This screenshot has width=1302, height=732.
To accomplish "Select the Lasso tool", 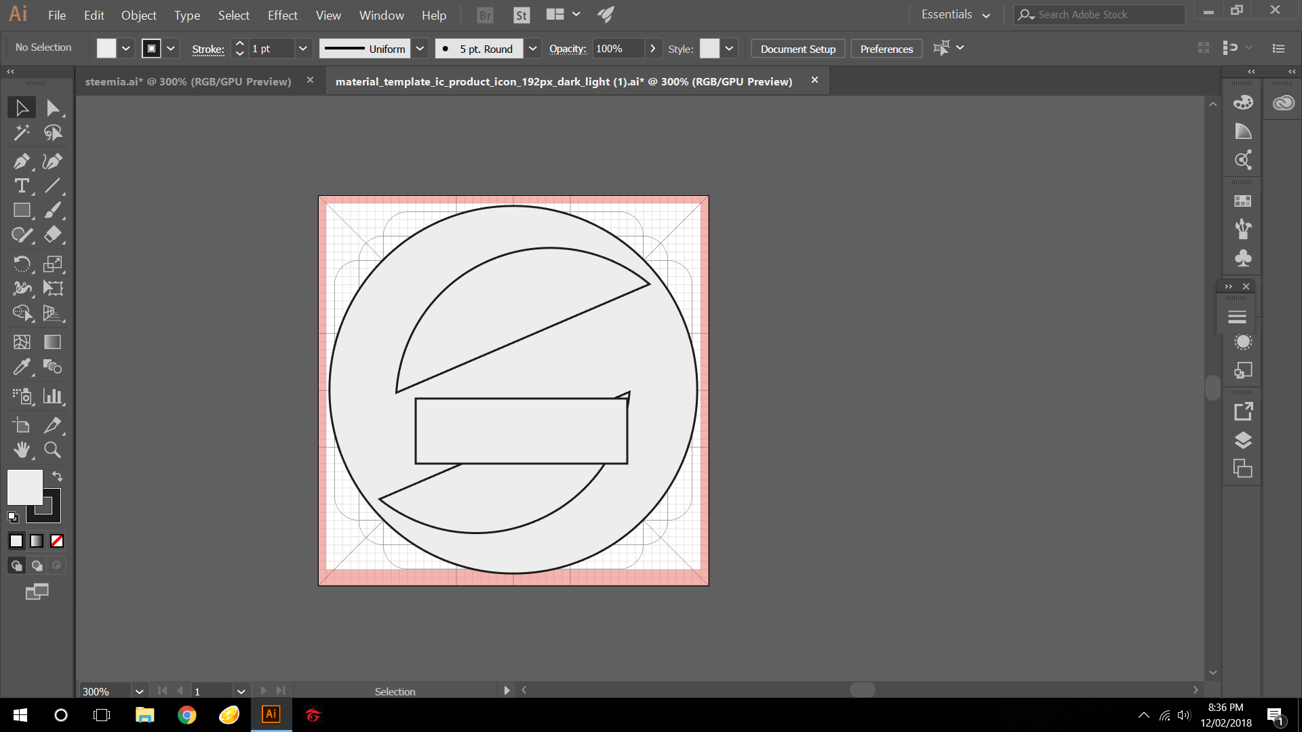I will [x=53, y=132].
